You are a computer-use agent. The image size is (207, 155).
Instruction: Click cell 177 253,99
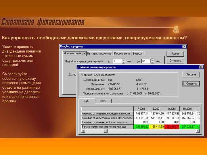click(x=172, y=113)
